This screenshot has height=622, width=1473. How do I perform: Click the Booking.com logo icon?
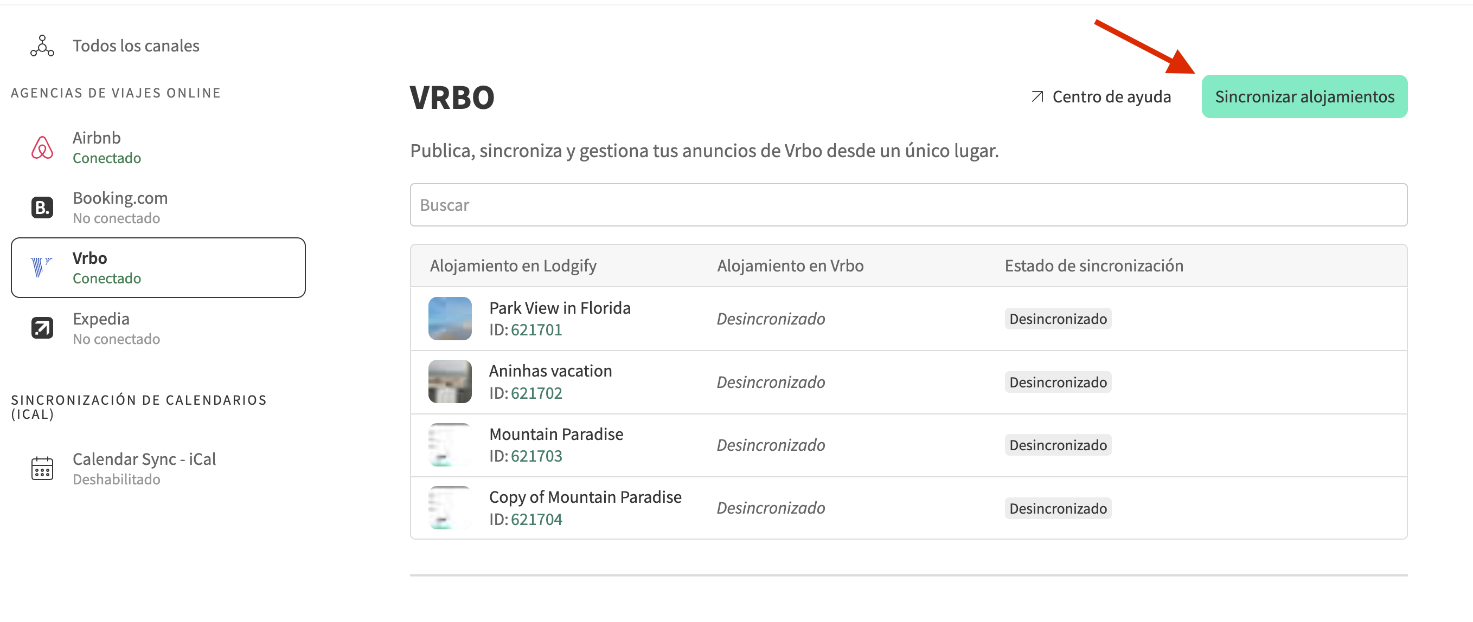42,208
